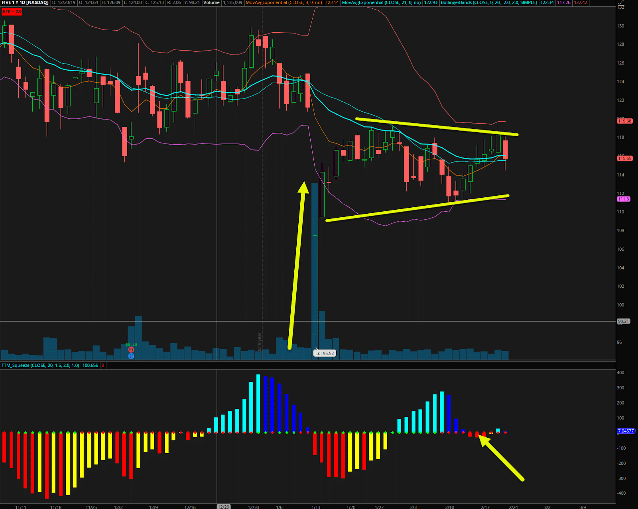
Task: Click the red ATR = 2.9 label
Action: click(x=12, y=12)
